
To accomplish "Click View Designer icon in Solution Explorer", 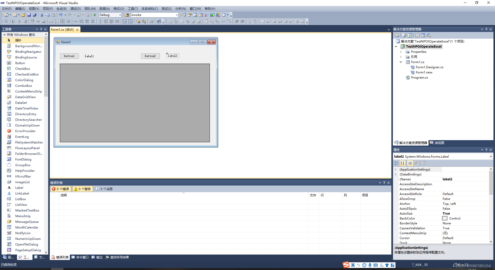I will 423,35.
